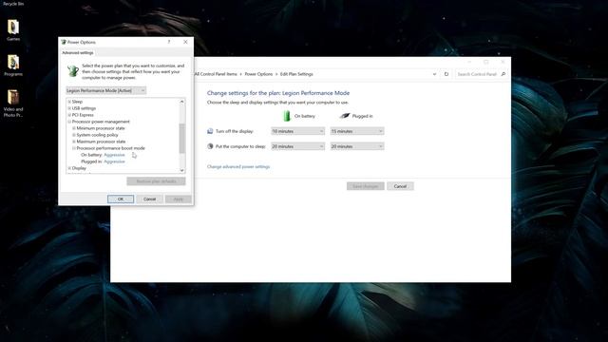The height and width of the screenshot is (342, 608).
Task: Select the Advanced settings tab
Action: pos(78,53)
